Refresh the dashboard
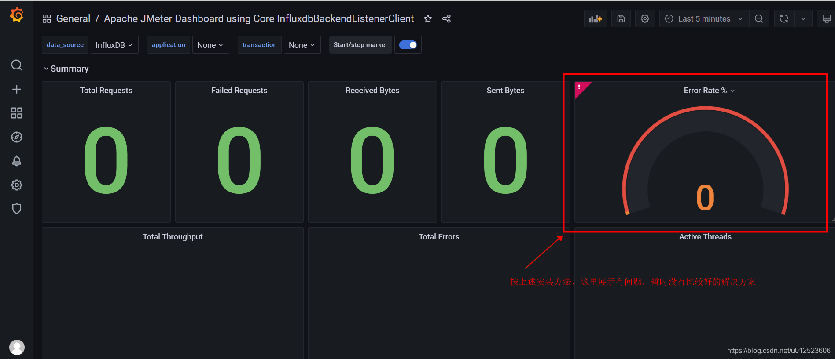Screen dimensions: 835x359 coord(784,18)
